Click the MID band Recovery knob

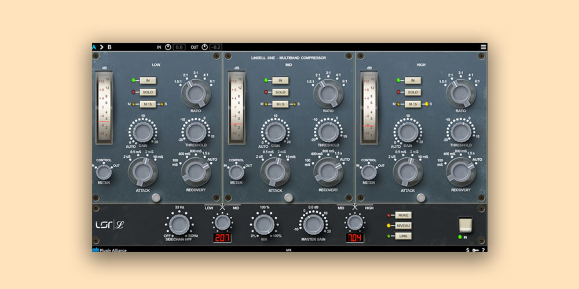coord(328,172)
